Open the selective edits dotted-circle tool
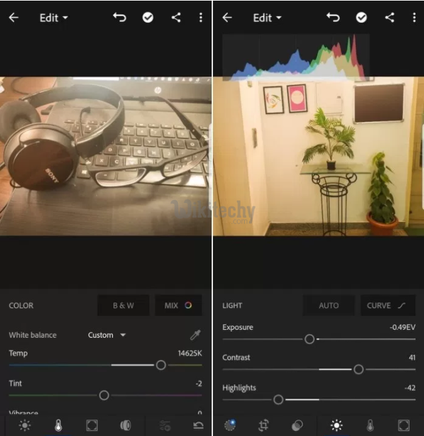The height and width of the screenshot is (436, 424). [x=230, y=425]
